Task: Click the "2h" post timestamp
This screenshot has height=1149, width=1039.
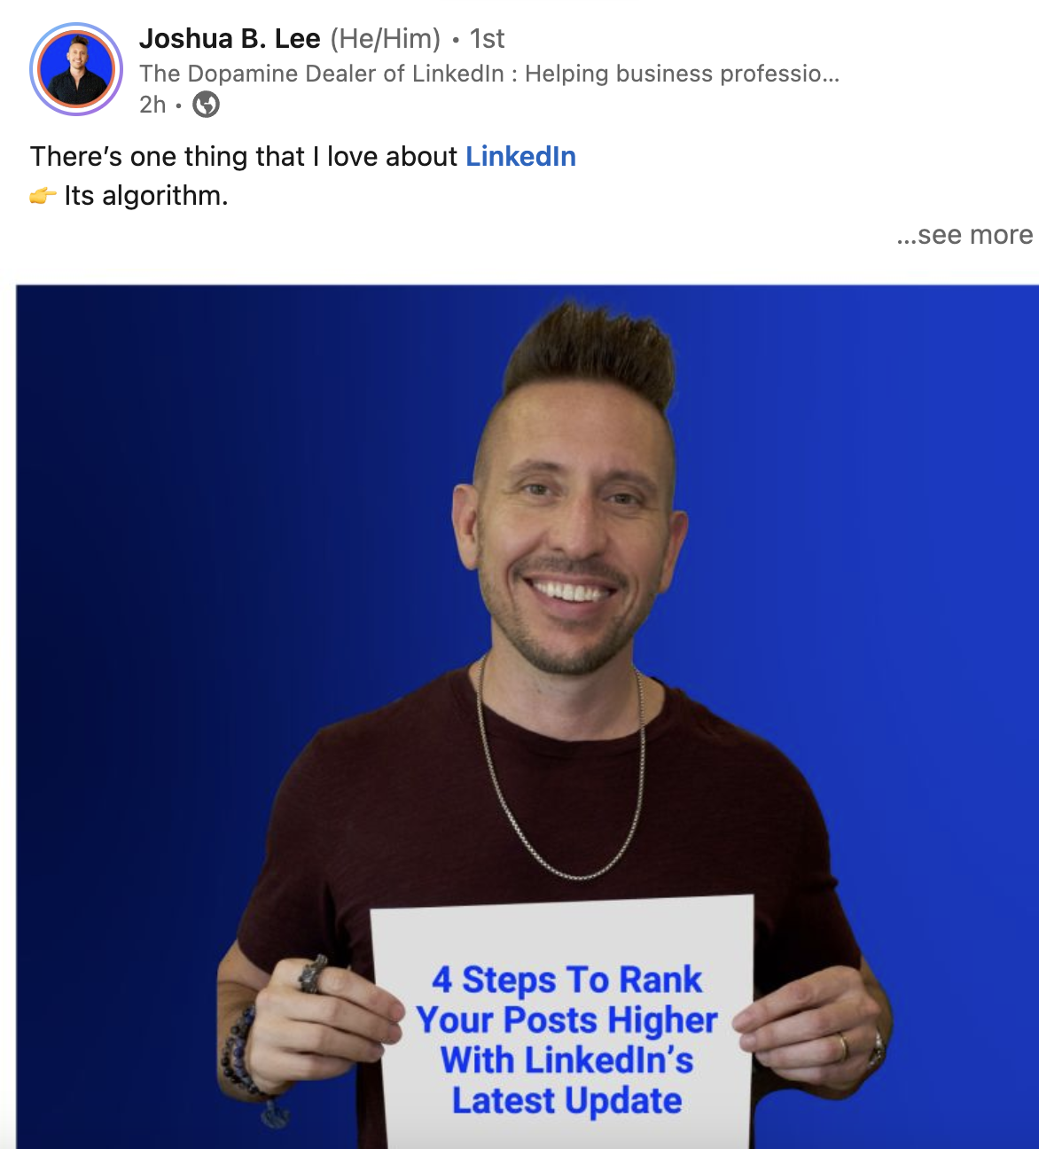Action: pyautogui.click(x=152, y=105)
